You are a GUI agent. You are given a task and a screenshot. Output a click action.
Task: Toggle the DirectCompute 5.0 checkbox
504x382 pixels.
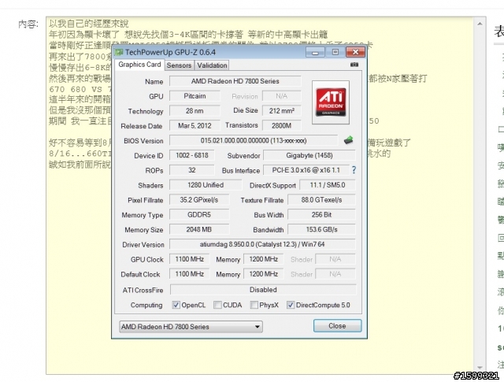tap(291, 305)
